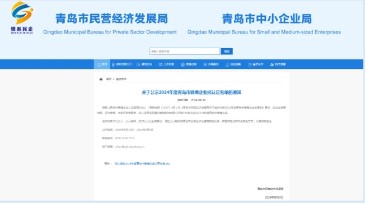Click the 通知公告 nav icon

click(138, 64)
